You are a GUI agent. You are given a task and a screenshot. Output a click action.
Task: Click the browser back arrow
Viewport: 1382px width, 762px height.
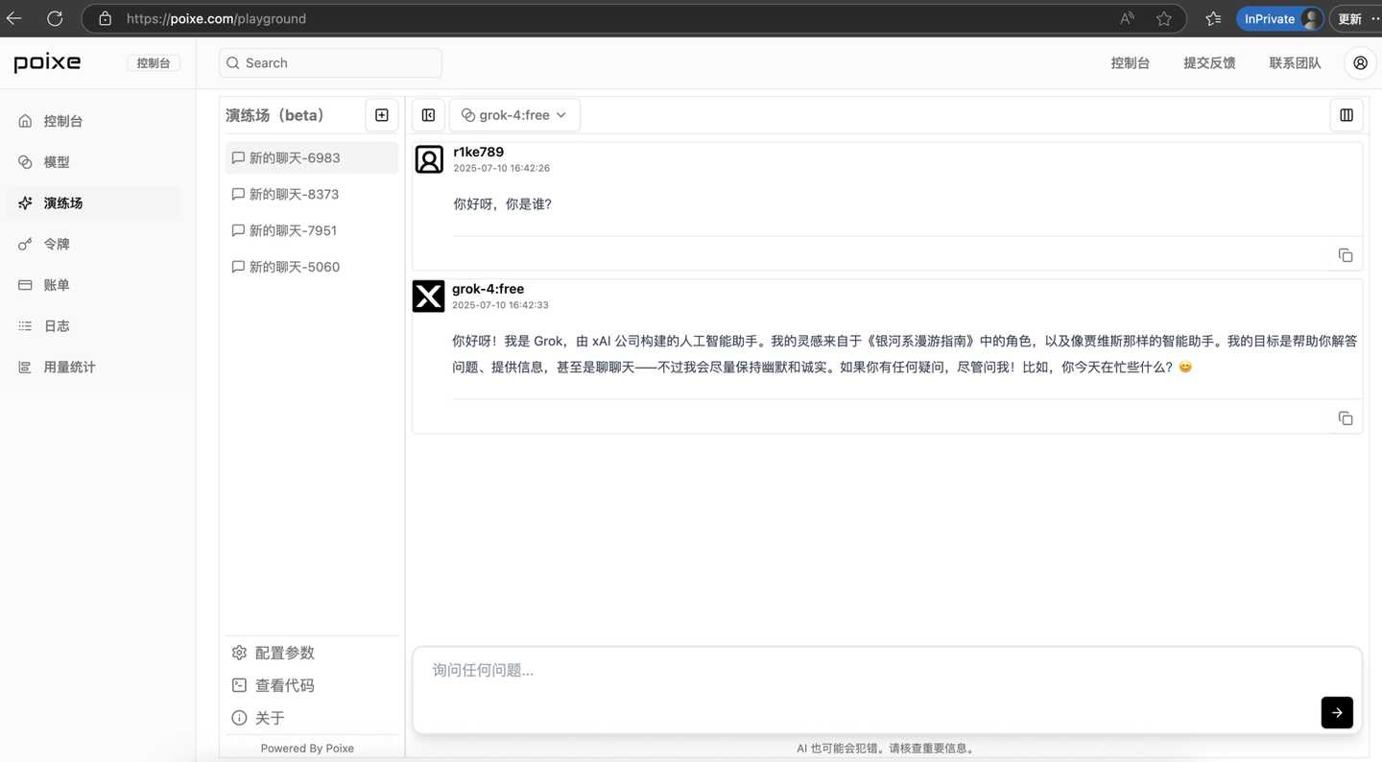tap(14, 18)
